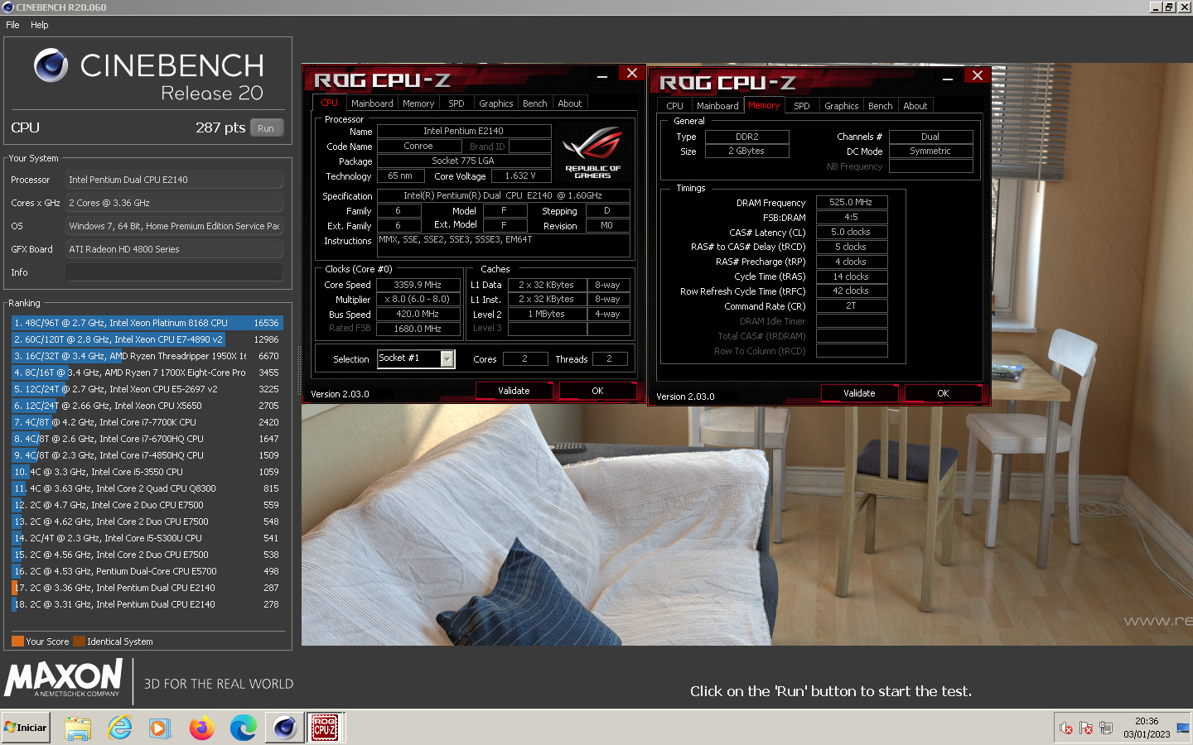The image size is (1193, 745).
Task: Click the Core Voltage 1.632 V value
Action: pos(520,175)
